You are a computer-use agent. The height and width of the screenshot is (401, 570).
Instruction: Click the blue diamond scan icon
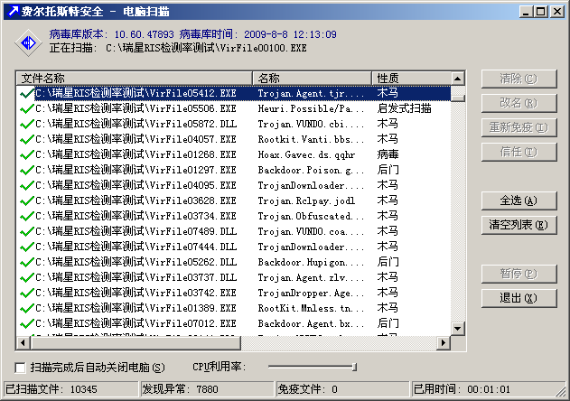pos(28,42)
